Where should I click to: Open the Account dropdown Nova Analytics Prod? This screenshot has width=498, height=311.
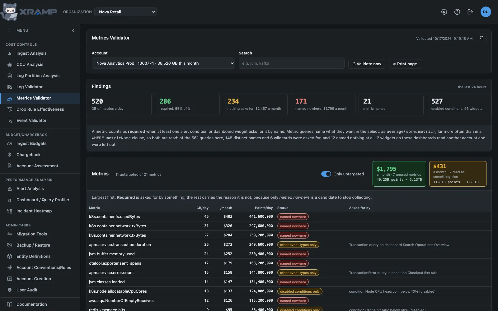pyautogui.click(x=163, y=63)
